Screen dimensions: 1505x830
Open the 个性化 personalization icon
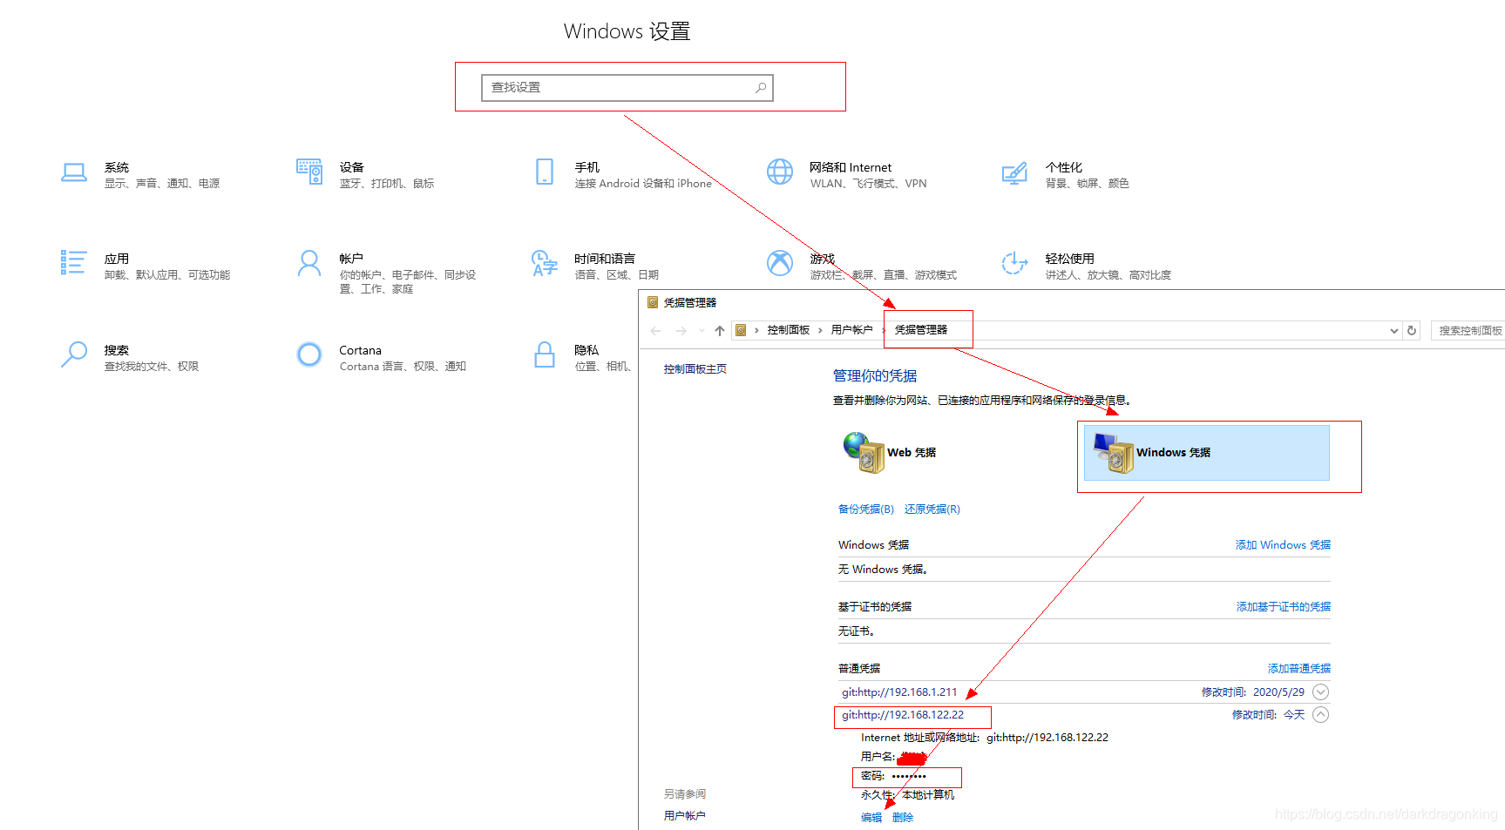tap(1014, 173)
